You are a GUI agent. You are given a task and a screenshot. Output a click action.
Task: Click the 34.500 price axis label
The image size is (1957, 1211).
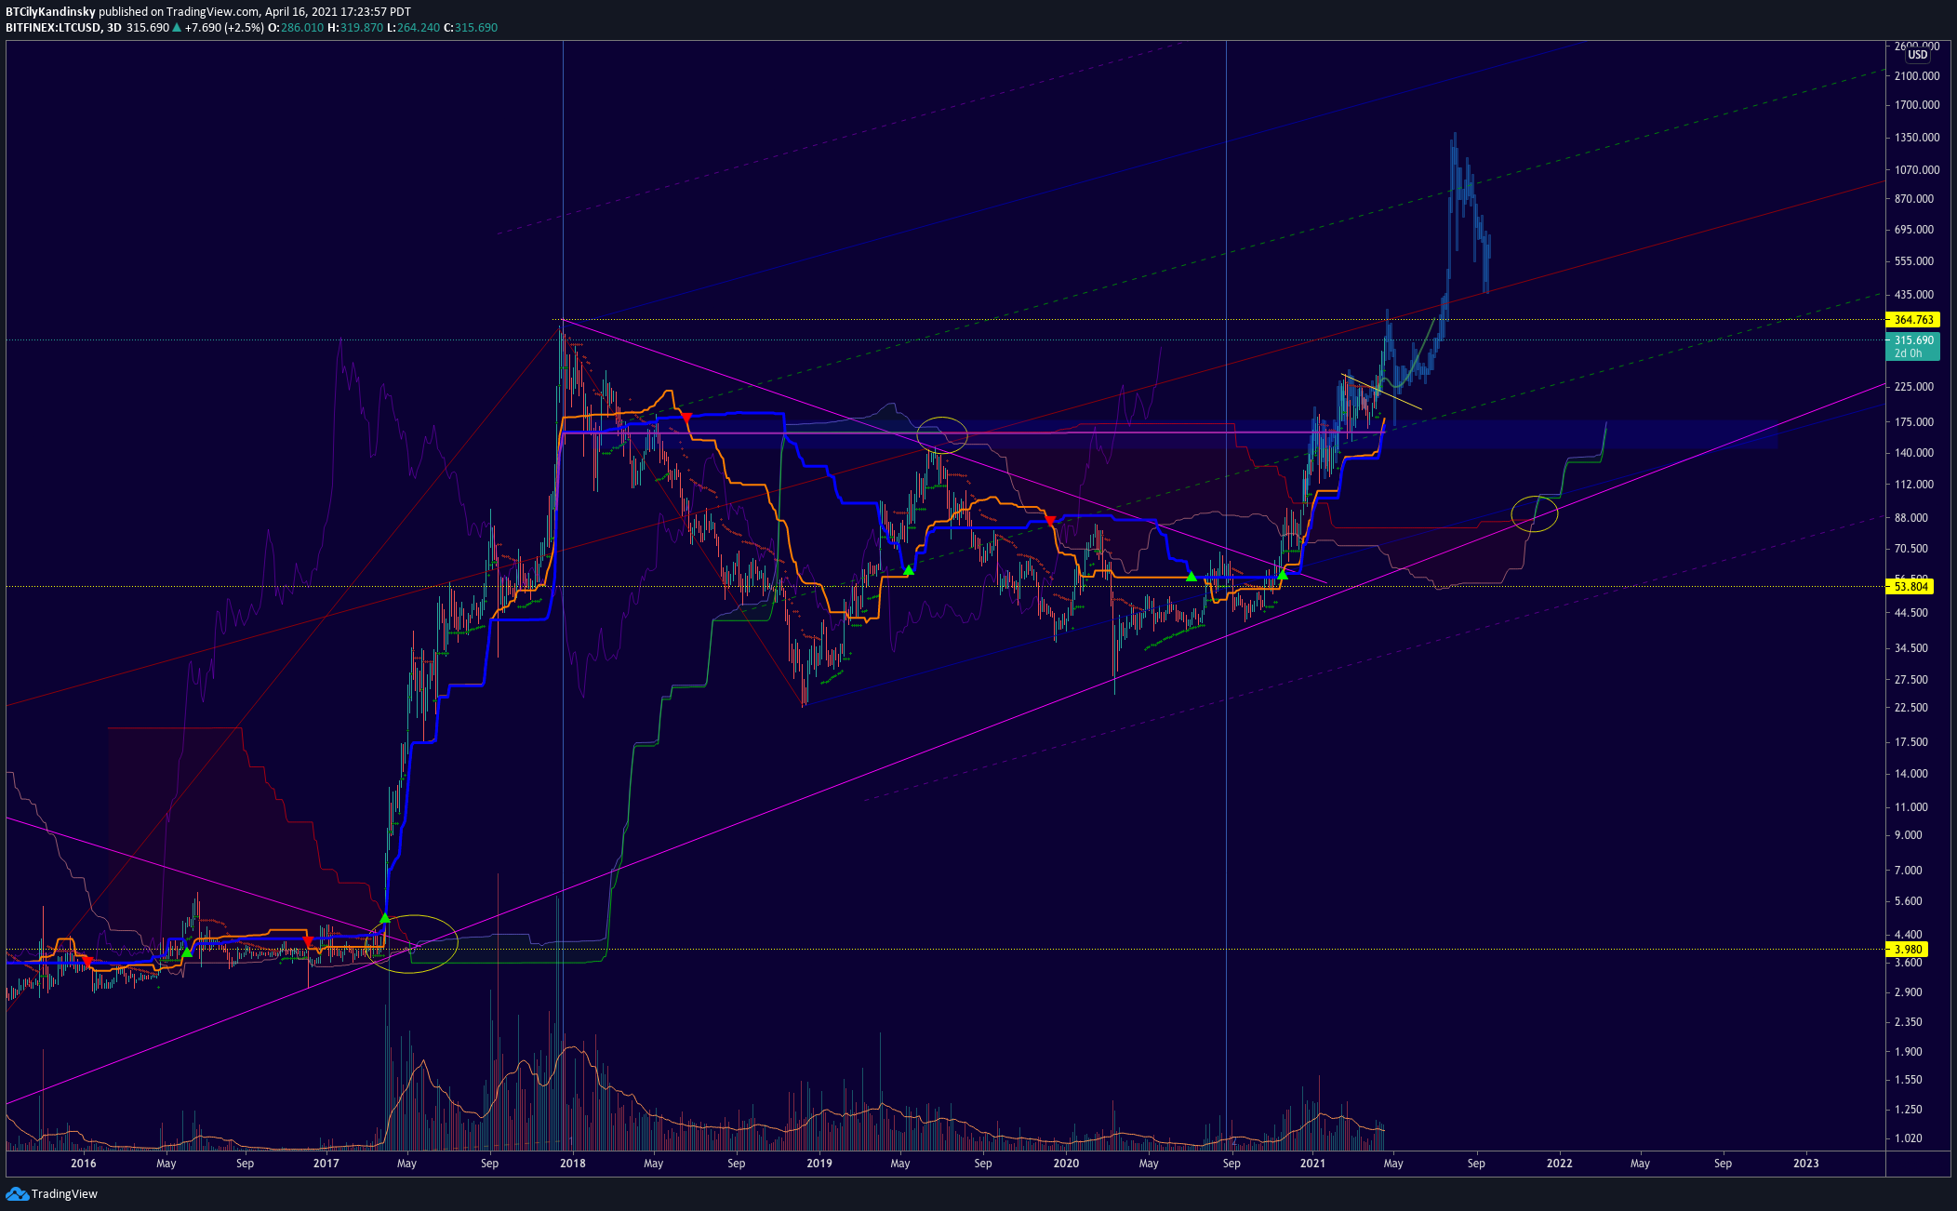tap(1910, 648)
